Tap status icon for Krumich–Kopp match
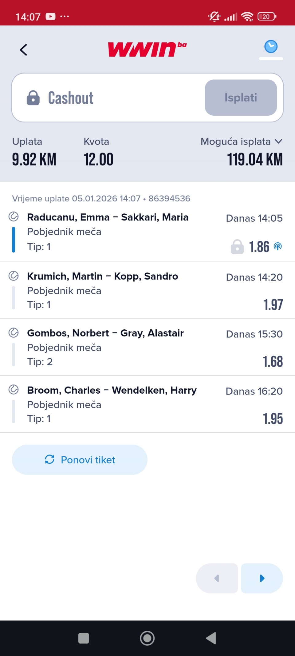295x656 pixels. 14,276
